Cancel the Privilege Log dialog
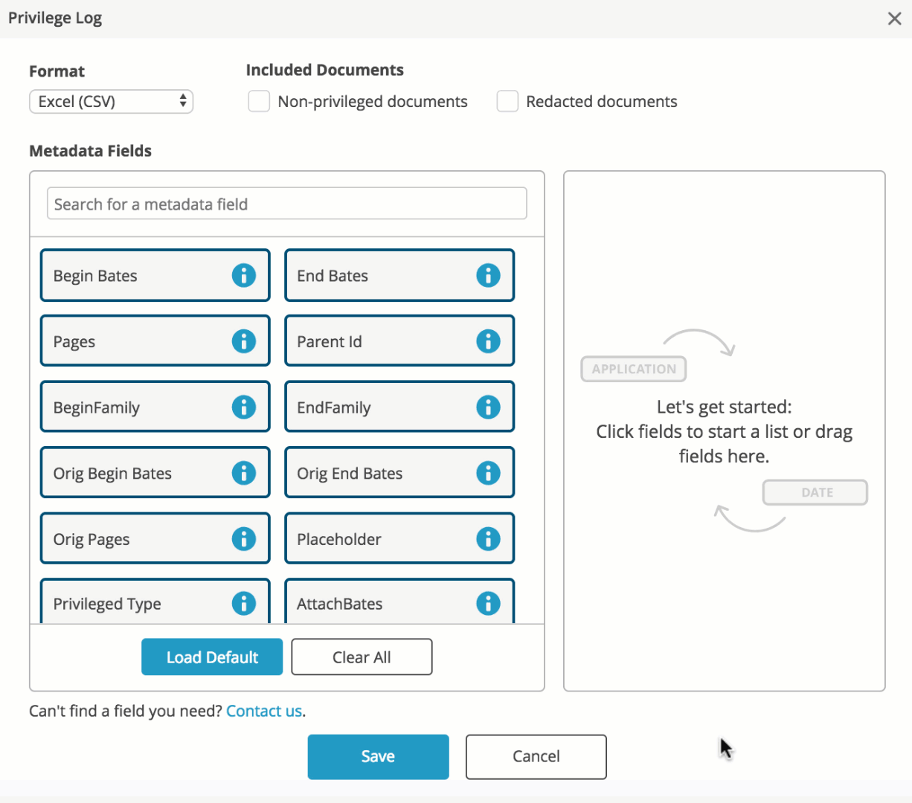912x803 pixels. pyautogui.click(x=536, y=757)
